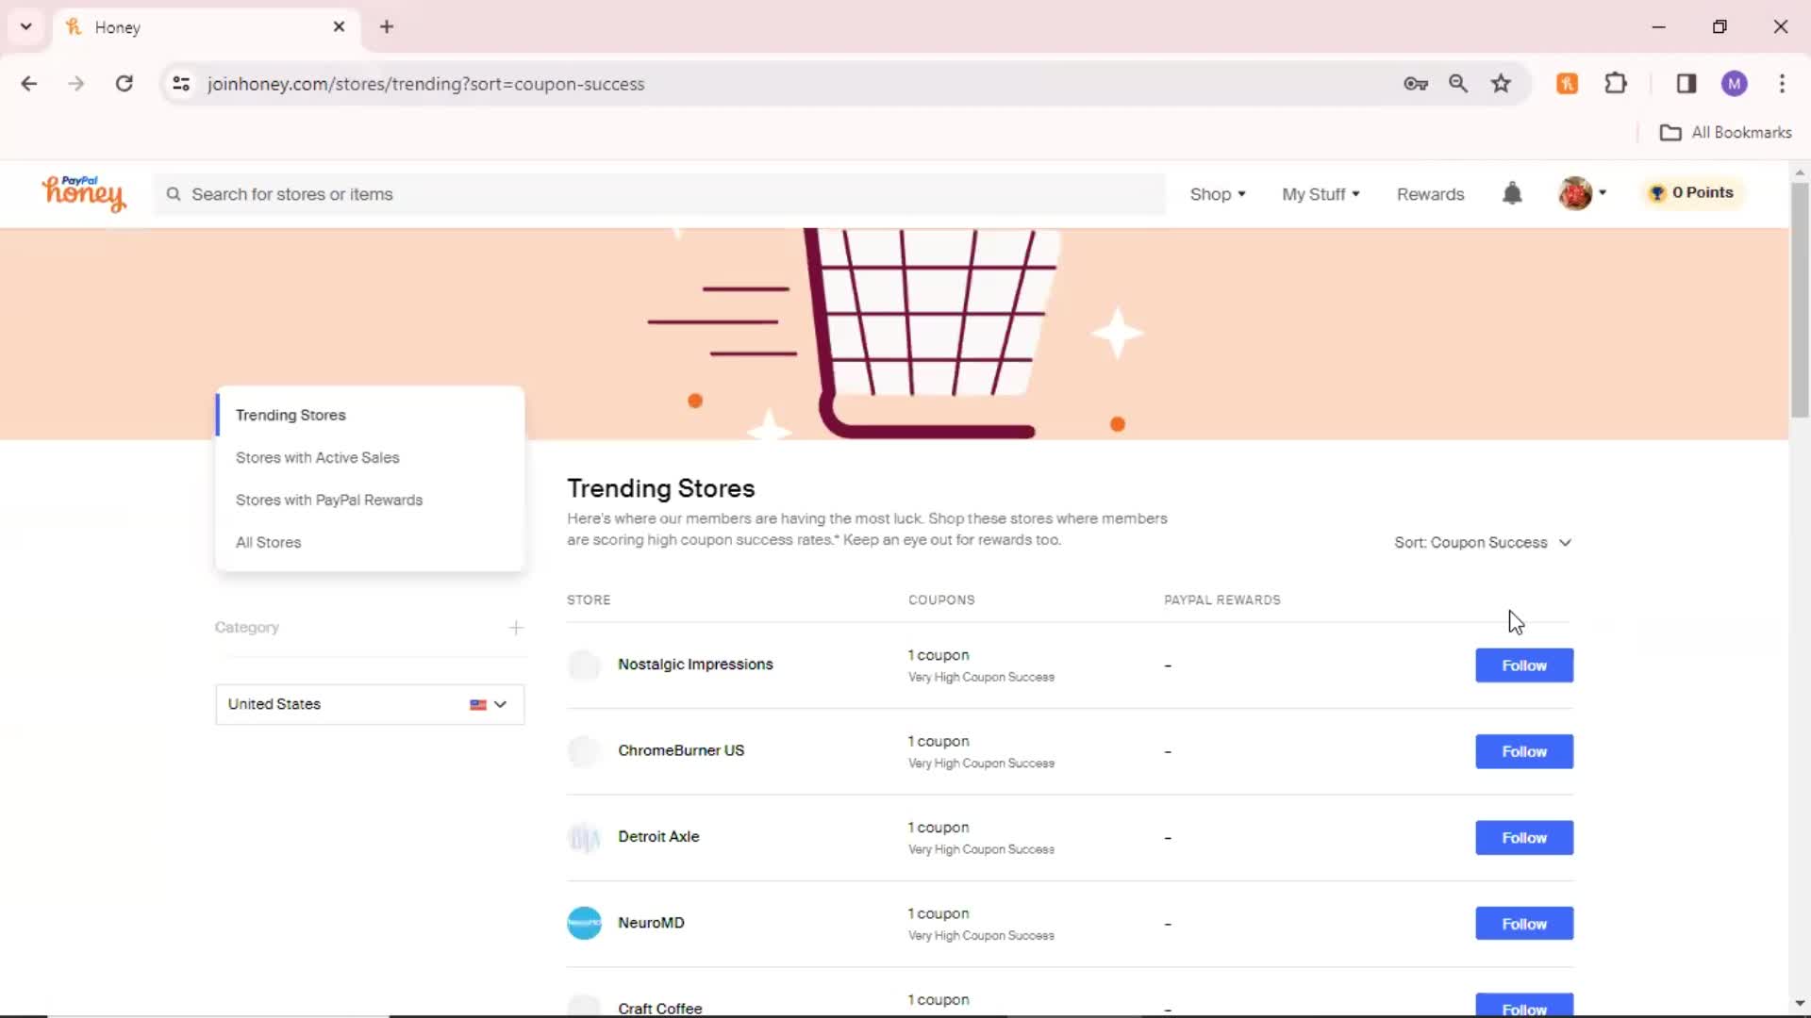Open the profile avatar menu

(x=1582, y=193)
